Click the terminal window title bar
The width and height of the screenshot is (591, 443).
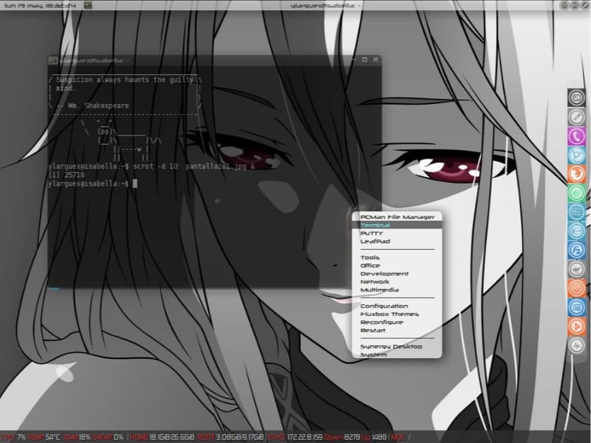pos(193,60)
